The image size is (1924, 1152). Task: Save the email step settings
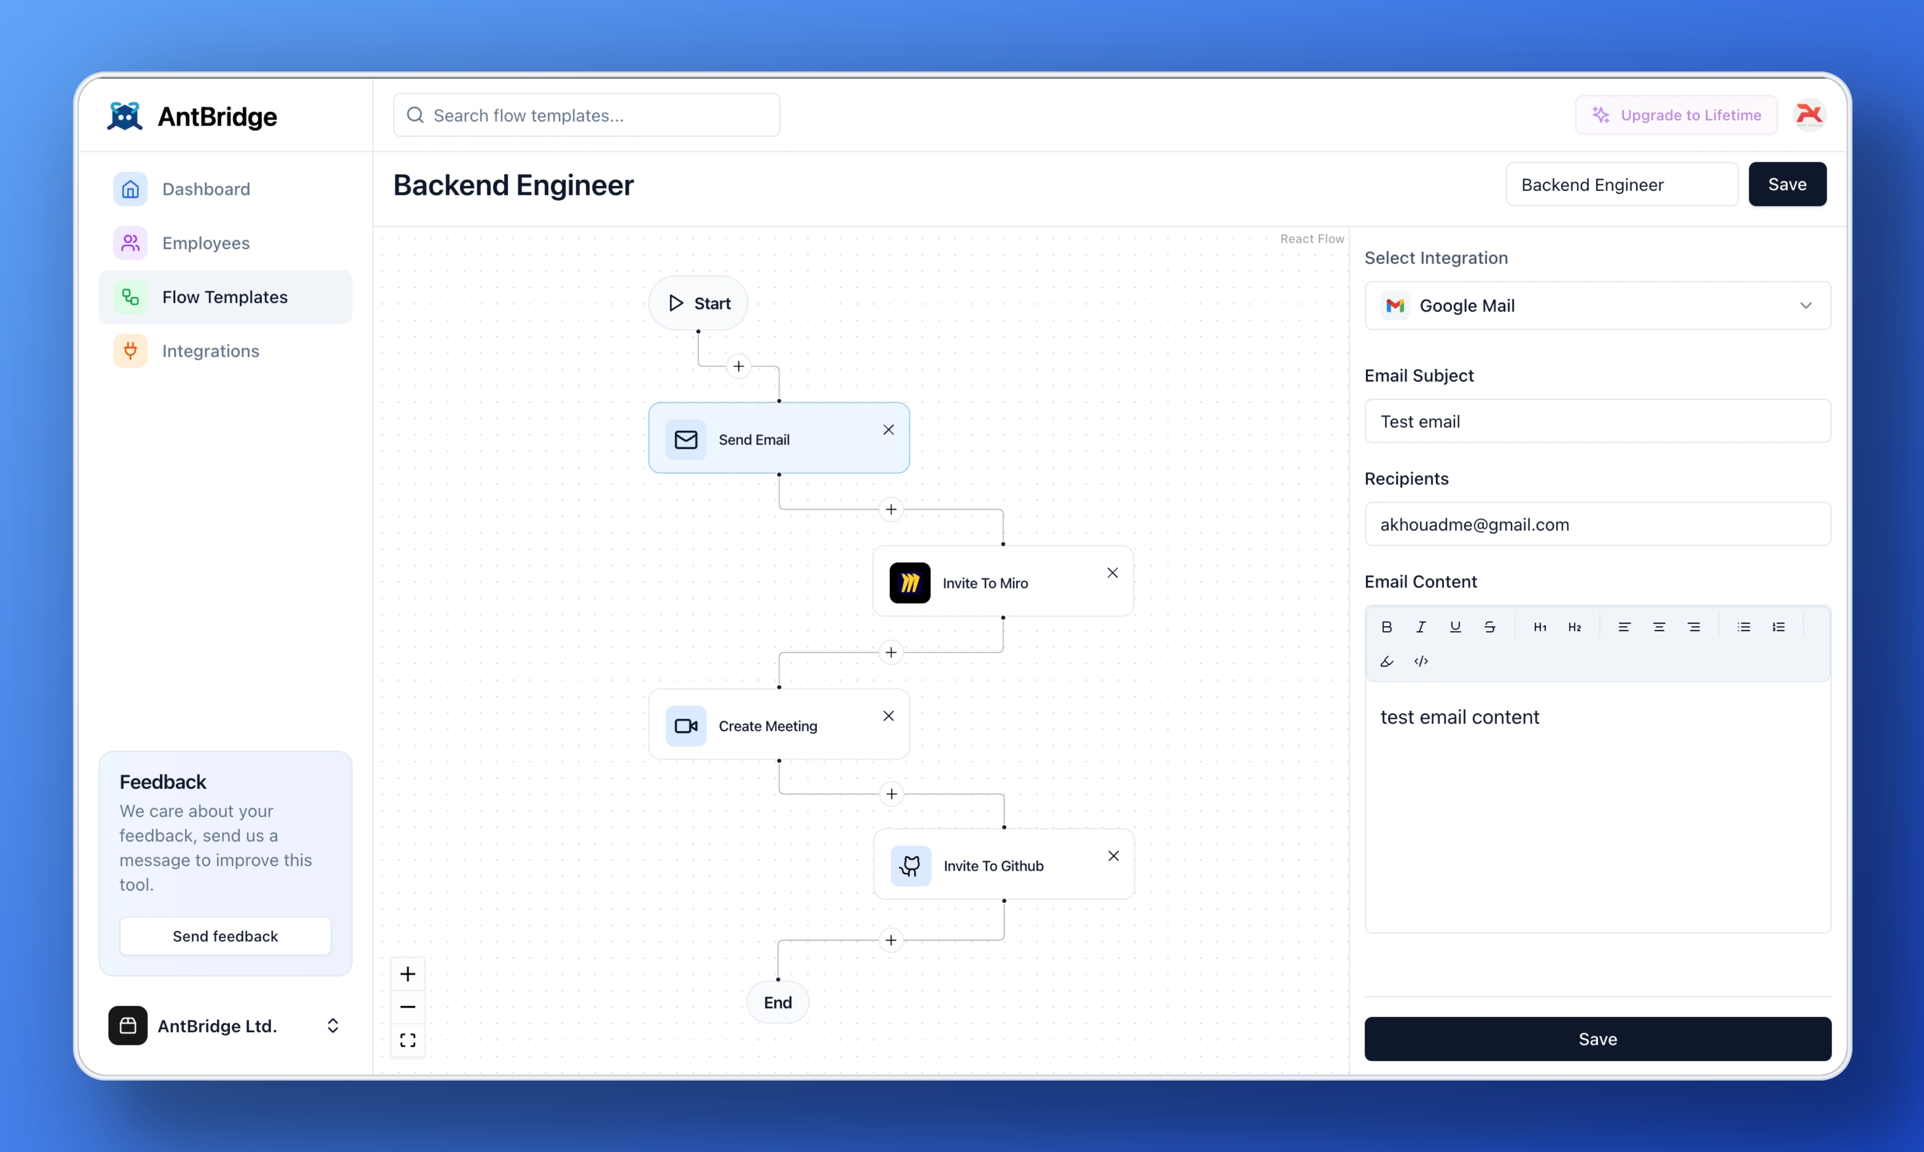pos(1598,1039)
